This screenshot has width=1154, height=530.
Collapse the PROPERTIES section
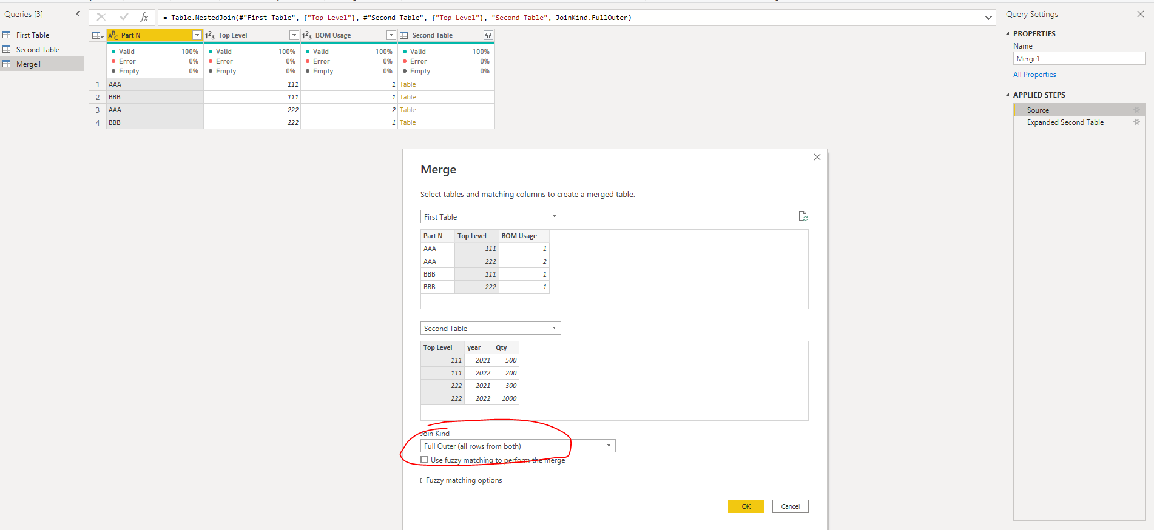1008,34
